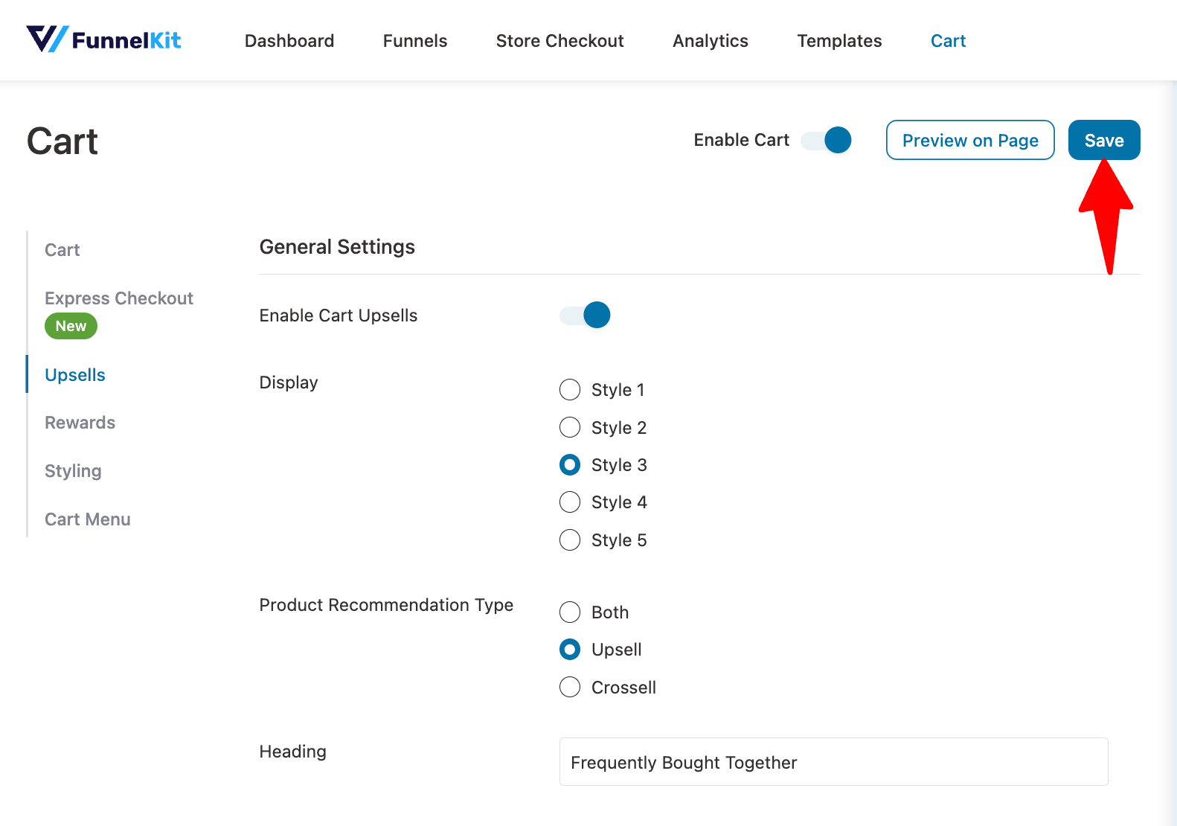Click the General Settings heading

click(x=337, y=247)
